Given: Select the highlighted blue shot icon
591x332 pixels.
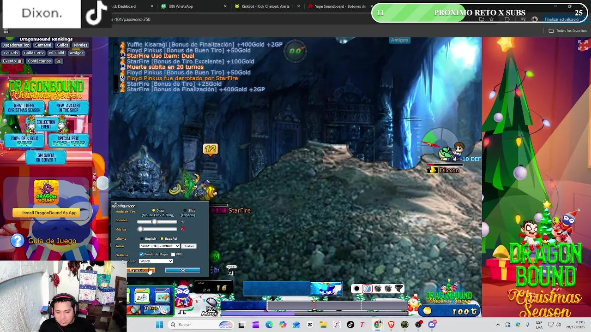Looking at the screenshot, I should pyautogui.click(x=367, y=289).
